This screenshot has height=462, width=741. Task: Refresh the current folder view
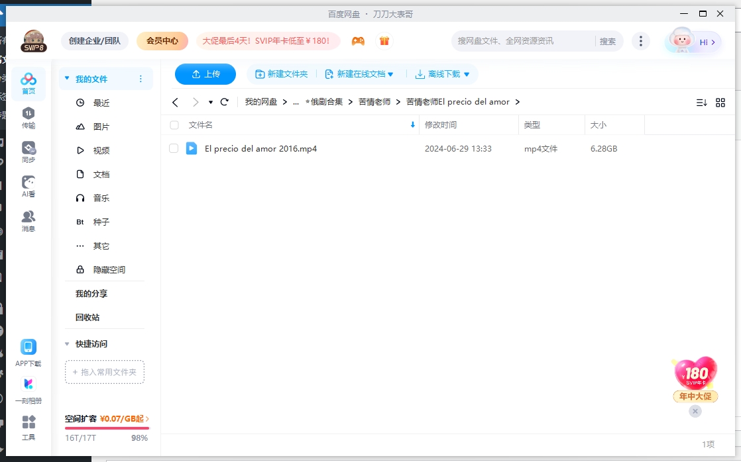[x=225, y=102]
